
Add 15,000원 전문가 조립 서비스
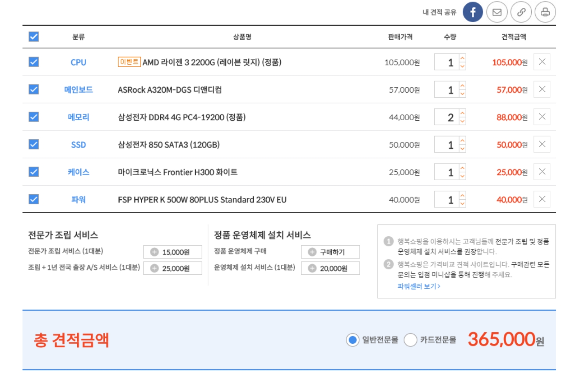tap(173, 252)
